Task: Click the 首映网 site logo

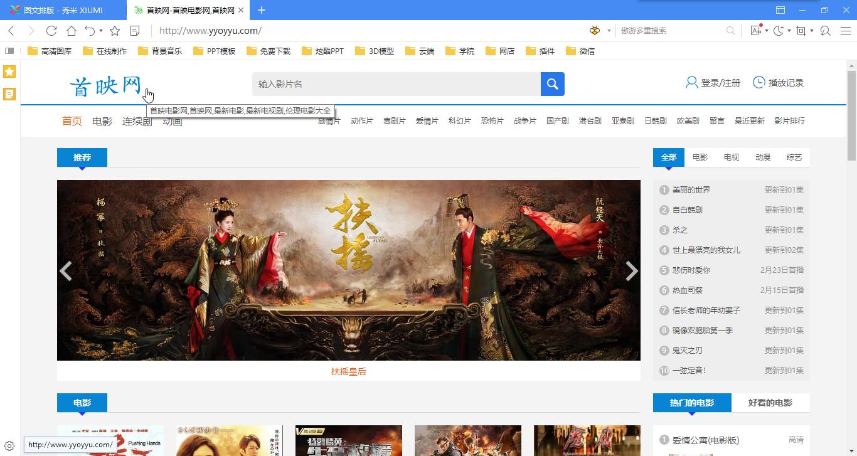Action: click(105, 86)
